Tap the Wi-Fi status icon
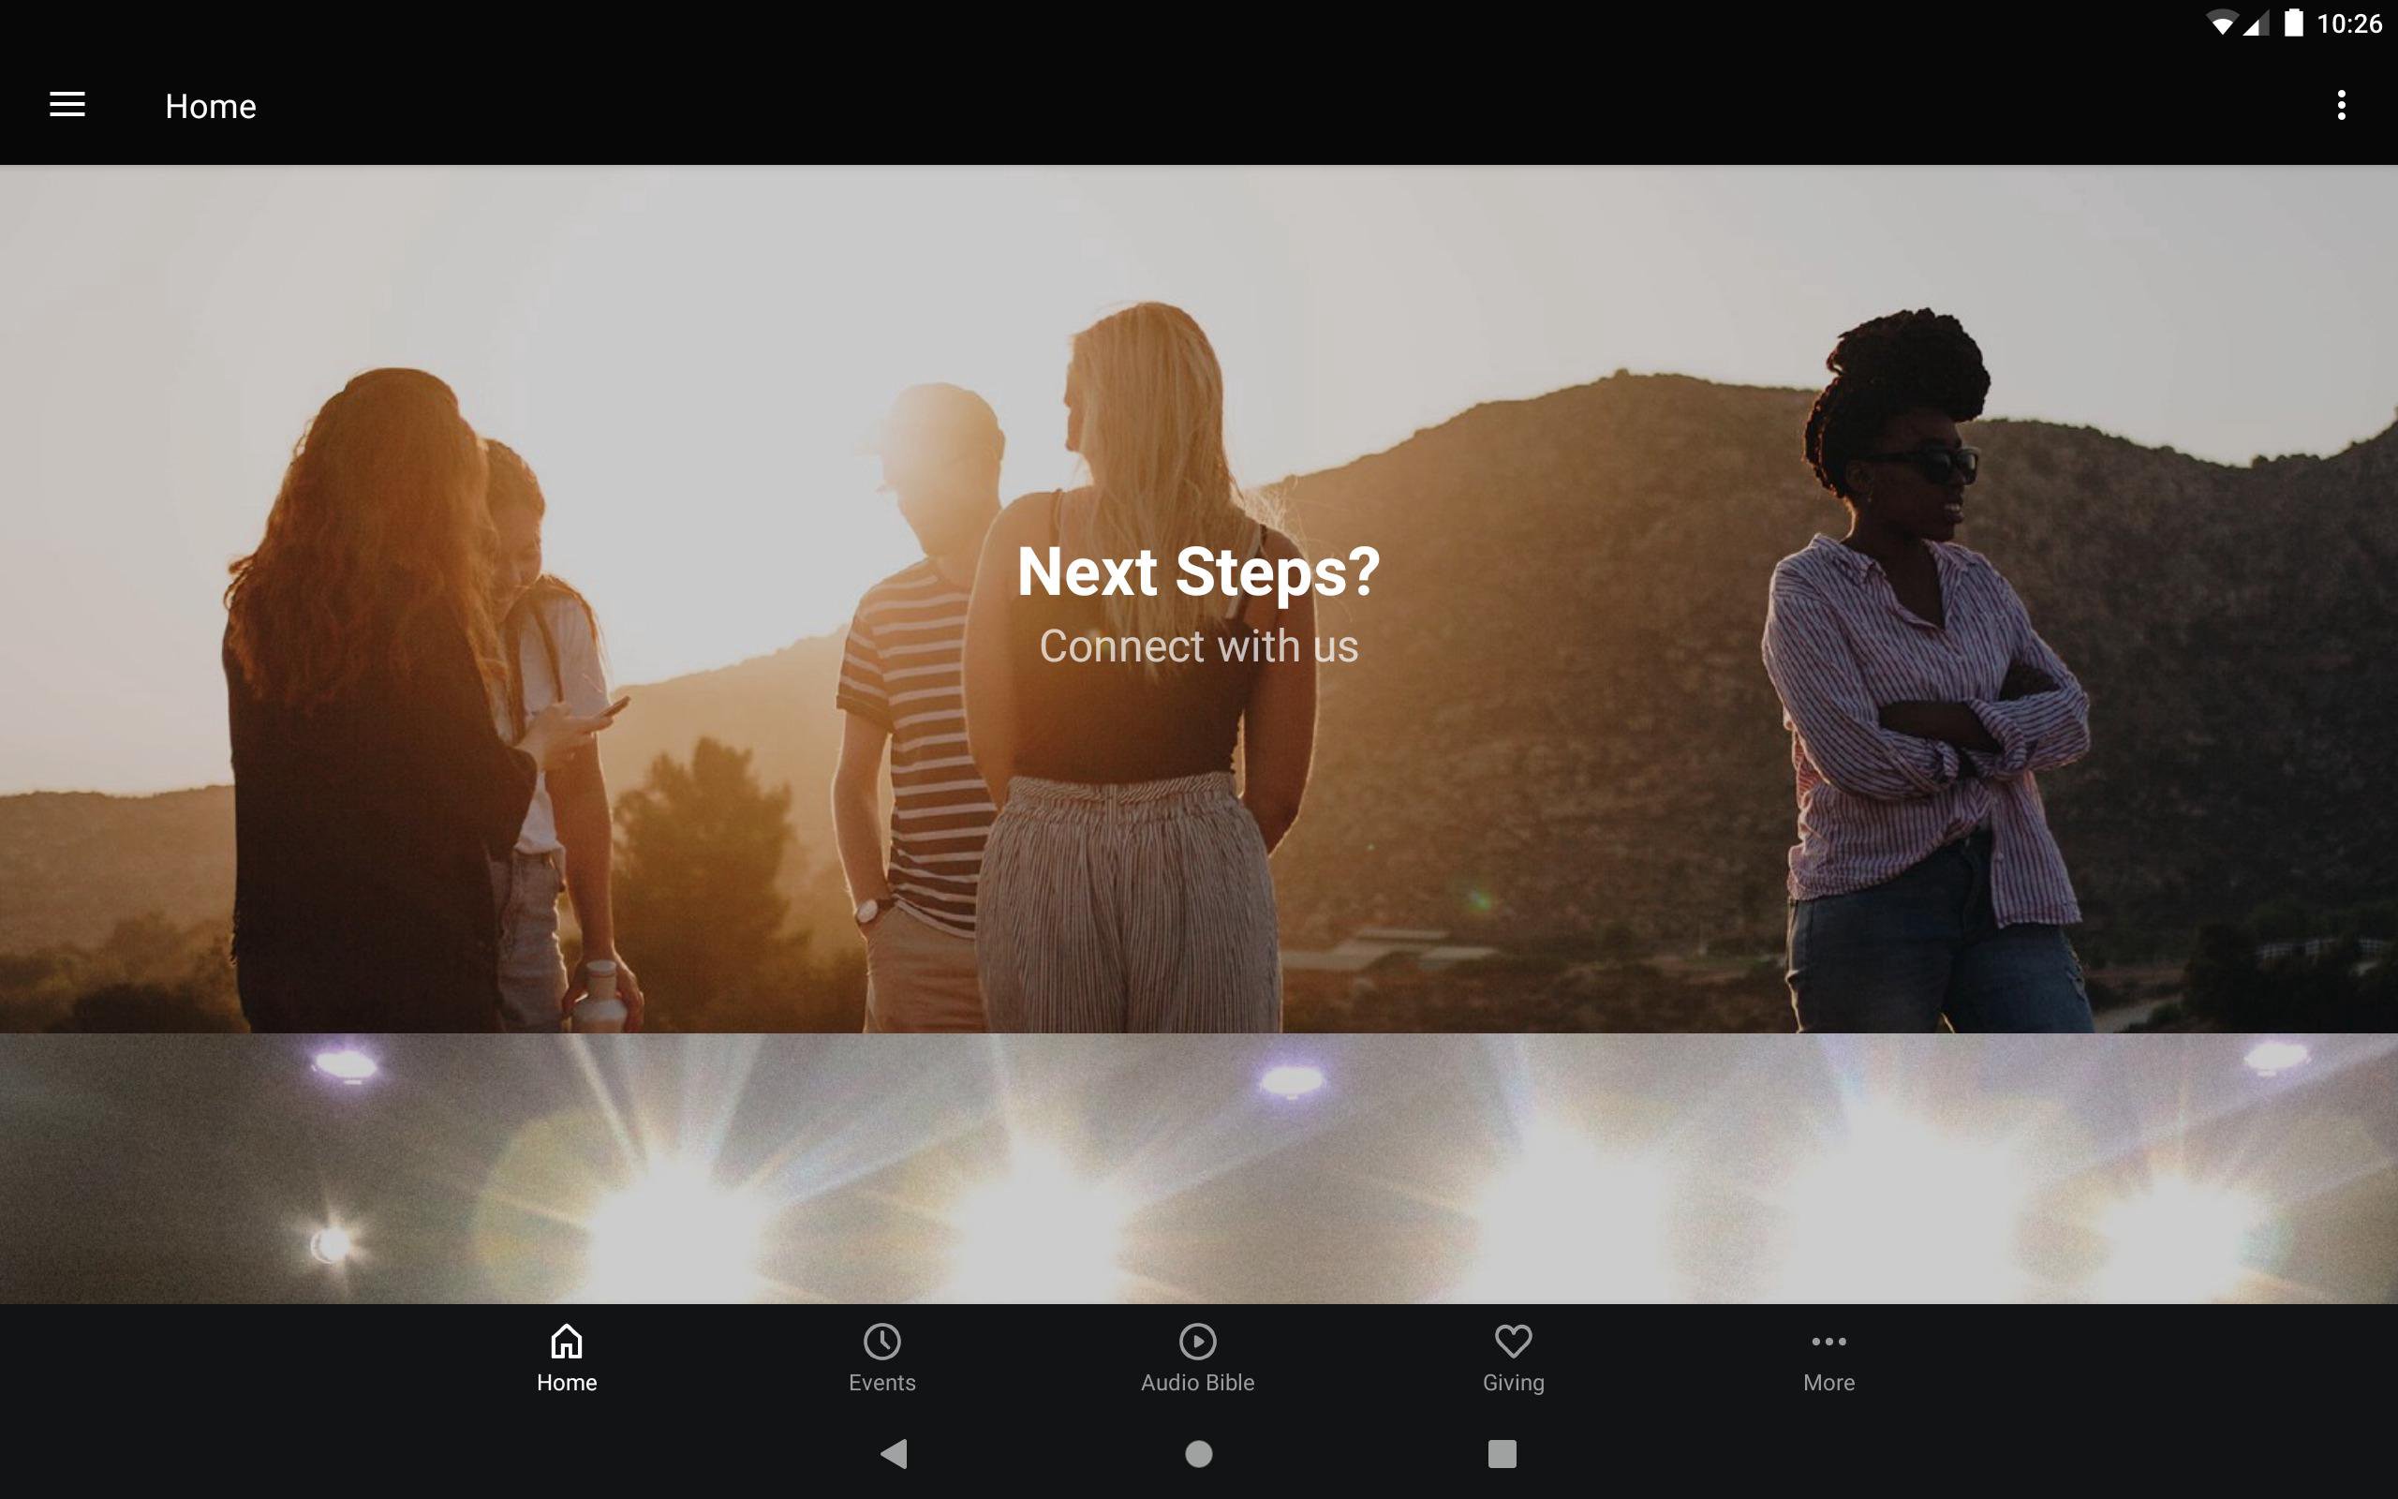The height and width of the screenshot is (1499, 2398). (2222, 22)
